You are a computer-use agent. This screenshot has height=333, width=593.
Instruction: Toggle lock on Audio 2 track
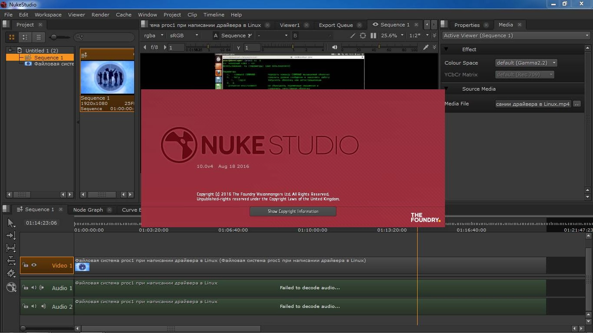pos(26,306)
